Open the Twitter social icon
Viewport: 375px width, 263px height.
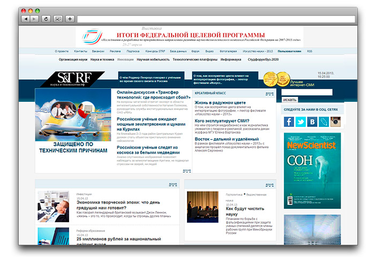click(x=301, y=122)
